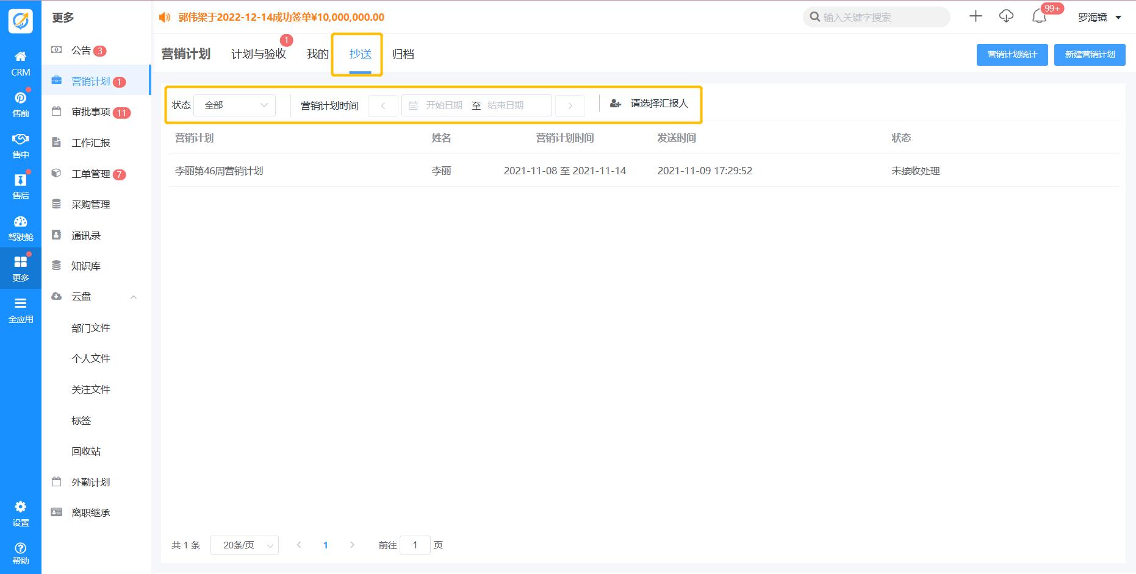Switch to 归档 tab
1136x574 pixels.
coord(403,54)
